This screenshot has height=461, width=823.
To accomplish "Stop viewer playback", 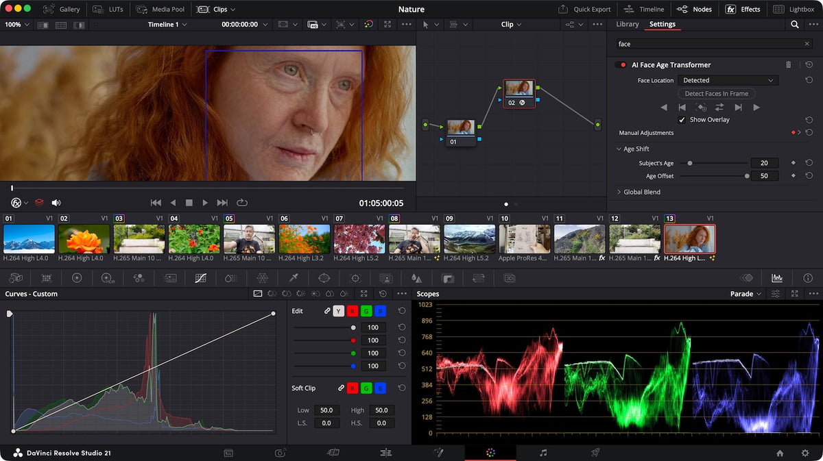I will coord(189,203).
